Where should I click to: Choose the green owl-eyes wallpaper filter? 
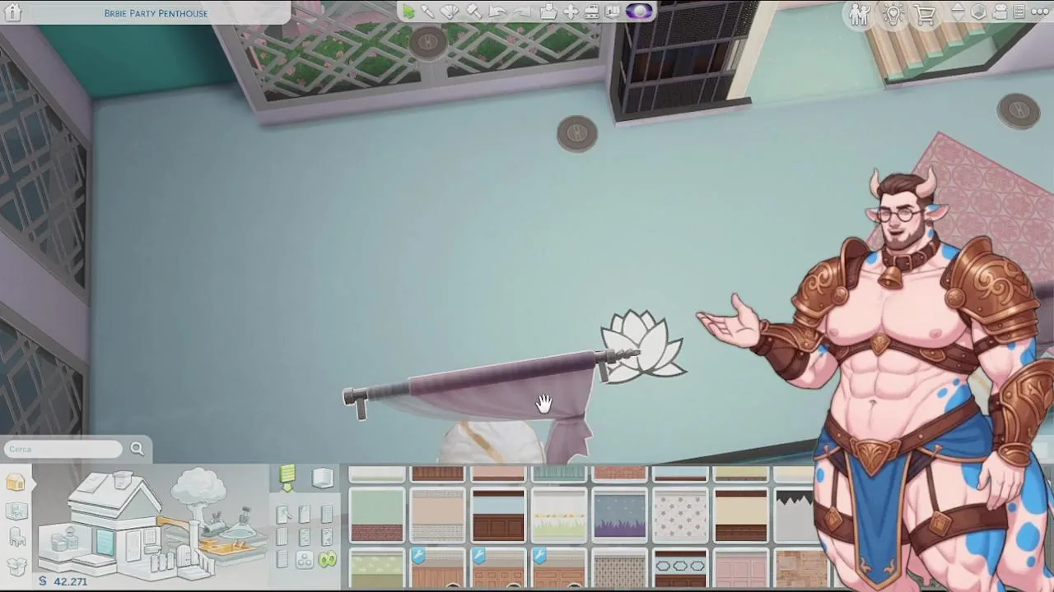click(x=328, y=559)
